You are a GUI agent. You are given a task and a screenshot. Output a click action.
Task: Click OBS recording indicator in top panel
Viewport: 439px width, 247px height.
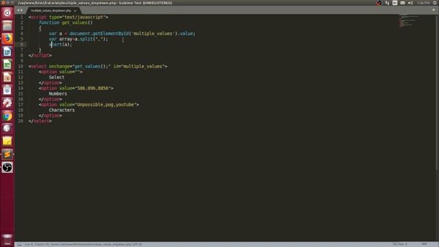tap(379, 3)
